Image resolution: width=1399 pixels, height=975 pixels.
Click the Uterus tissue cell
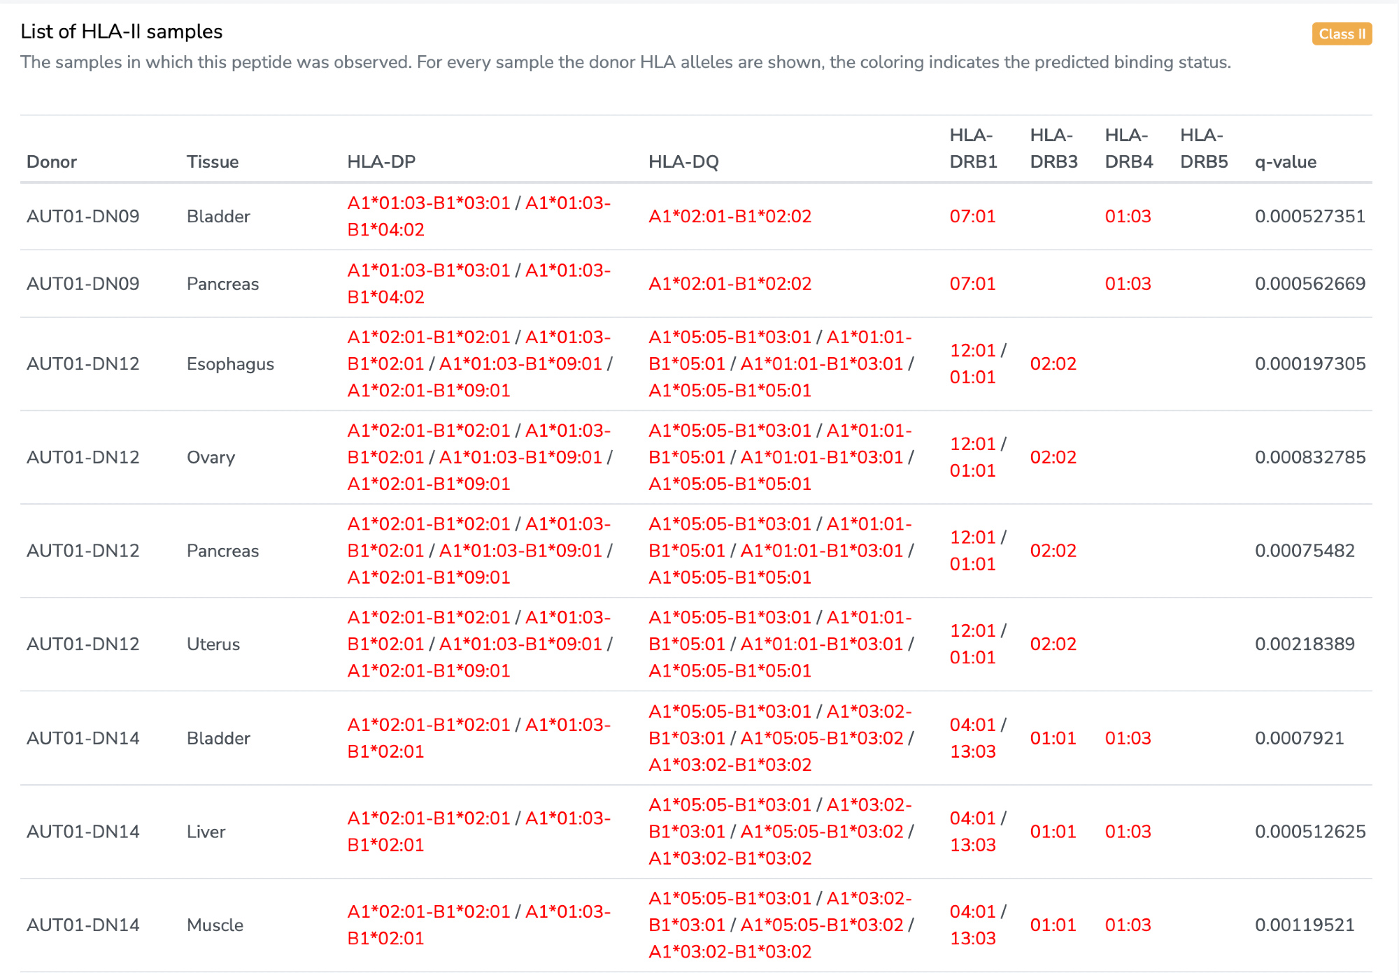(x=213, y=644)
